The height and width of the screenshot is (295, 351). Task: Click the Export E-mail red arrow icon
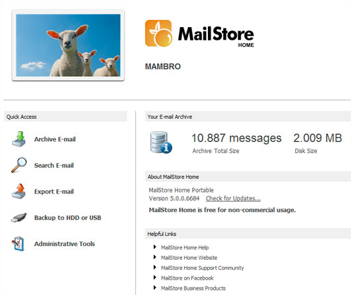coord(19,192)
